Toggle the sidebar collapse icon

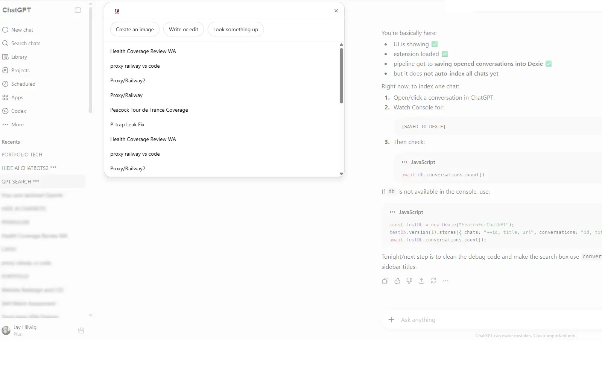coord(78,10)
